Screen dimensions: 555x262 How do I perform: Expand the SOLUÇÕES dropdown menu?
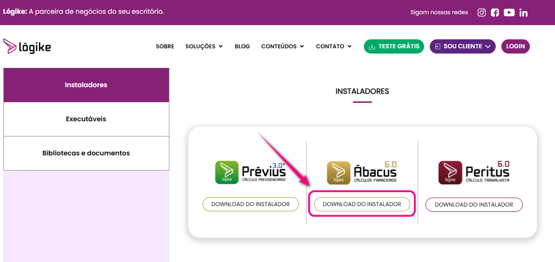pos(204,46)
